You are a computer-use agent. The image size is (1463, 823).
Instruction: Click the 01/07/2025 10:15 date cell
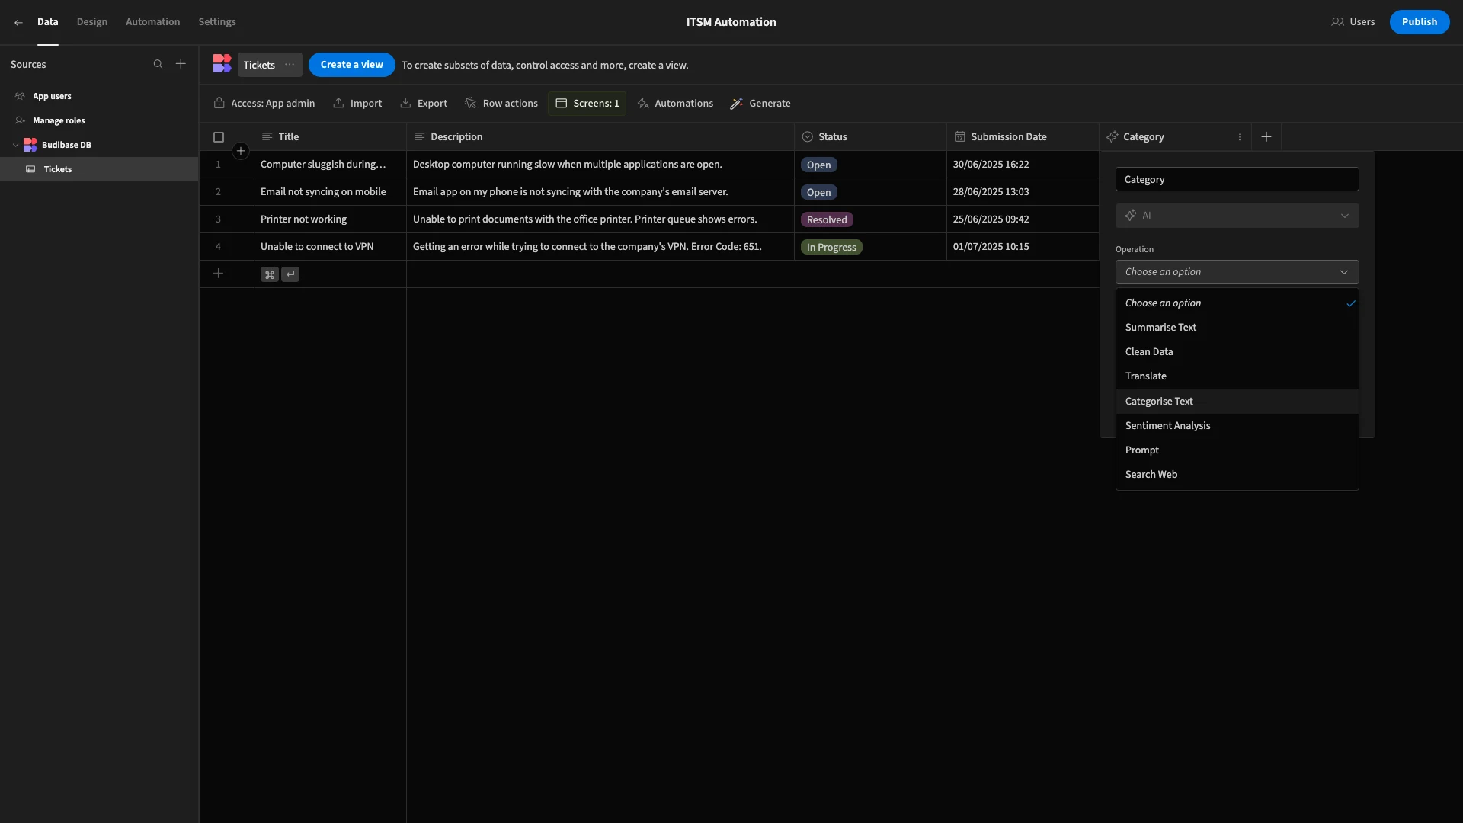point(1023,247)
